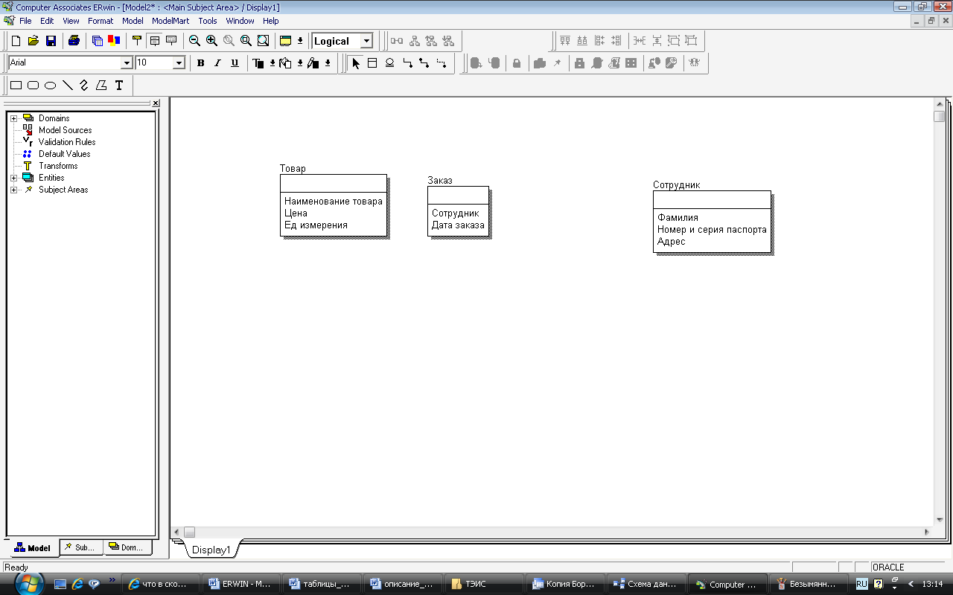Zoom out with minus magnifier icon
This screenshot has height=595, width=953.
pyautogui.click(x=194, y=41)
